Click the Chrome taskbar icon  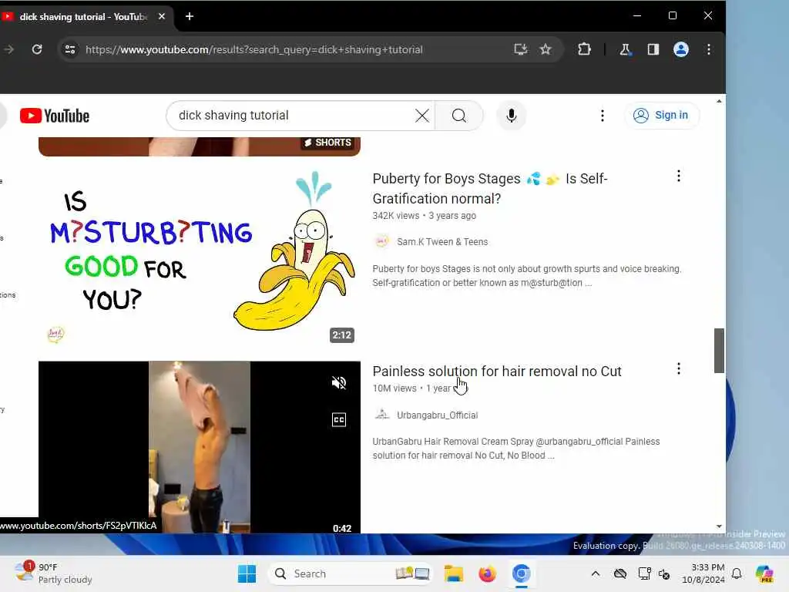pyautogui.click(x=522, y=573)
